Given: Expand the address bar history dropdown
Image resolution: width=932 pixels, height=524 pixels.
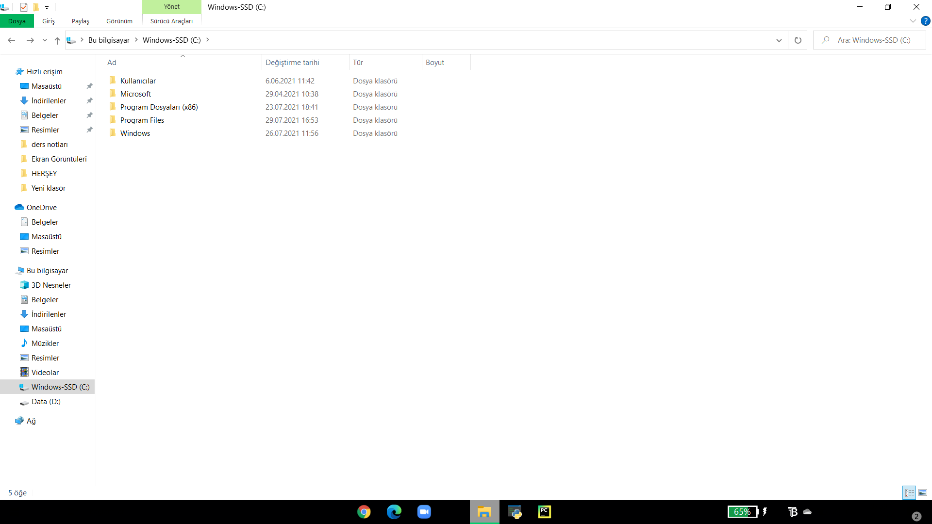Looking at the screenshot, I should pyautogui.click(x=779, y=40).
